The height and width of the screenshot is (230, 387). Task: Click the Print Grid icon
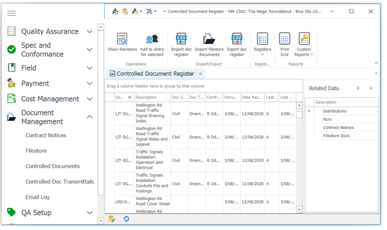(284, 39)
